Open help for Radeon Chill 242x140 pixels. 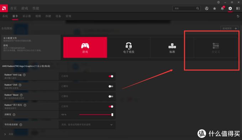[20, 85]
